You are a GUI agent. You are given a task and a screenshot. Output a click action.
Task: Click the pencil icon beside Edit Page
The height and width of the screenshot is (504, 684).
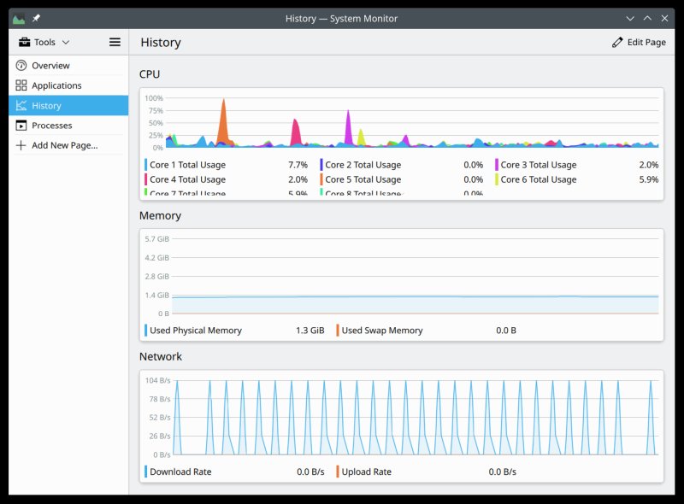(x=617, y=43)
